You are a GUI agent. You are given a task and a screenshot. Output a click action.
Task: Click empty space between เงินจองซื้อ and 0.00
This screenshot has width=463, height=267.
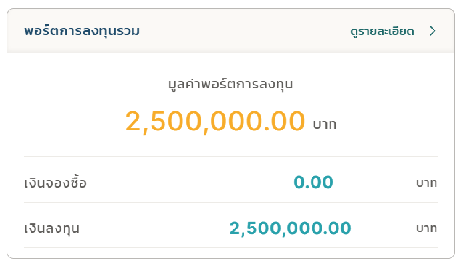[x=189, y=183]
